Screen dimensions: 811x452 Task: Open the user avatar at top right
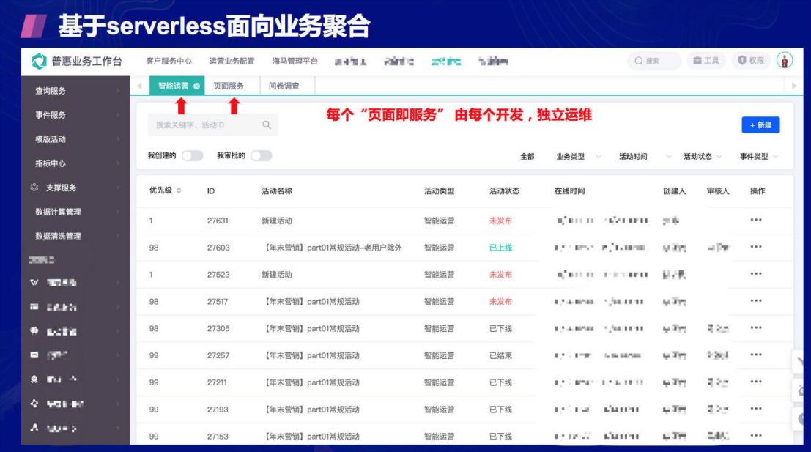(785, 61)
